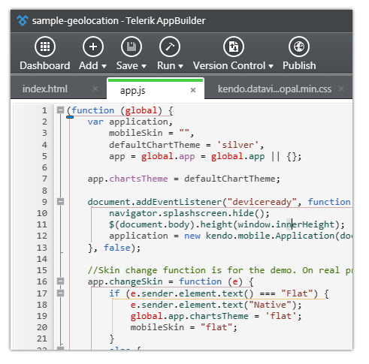Open the Dashboard grid icon
Viewport: 369px width, 364px height.
pyautogui.click(x=45, y=47)
